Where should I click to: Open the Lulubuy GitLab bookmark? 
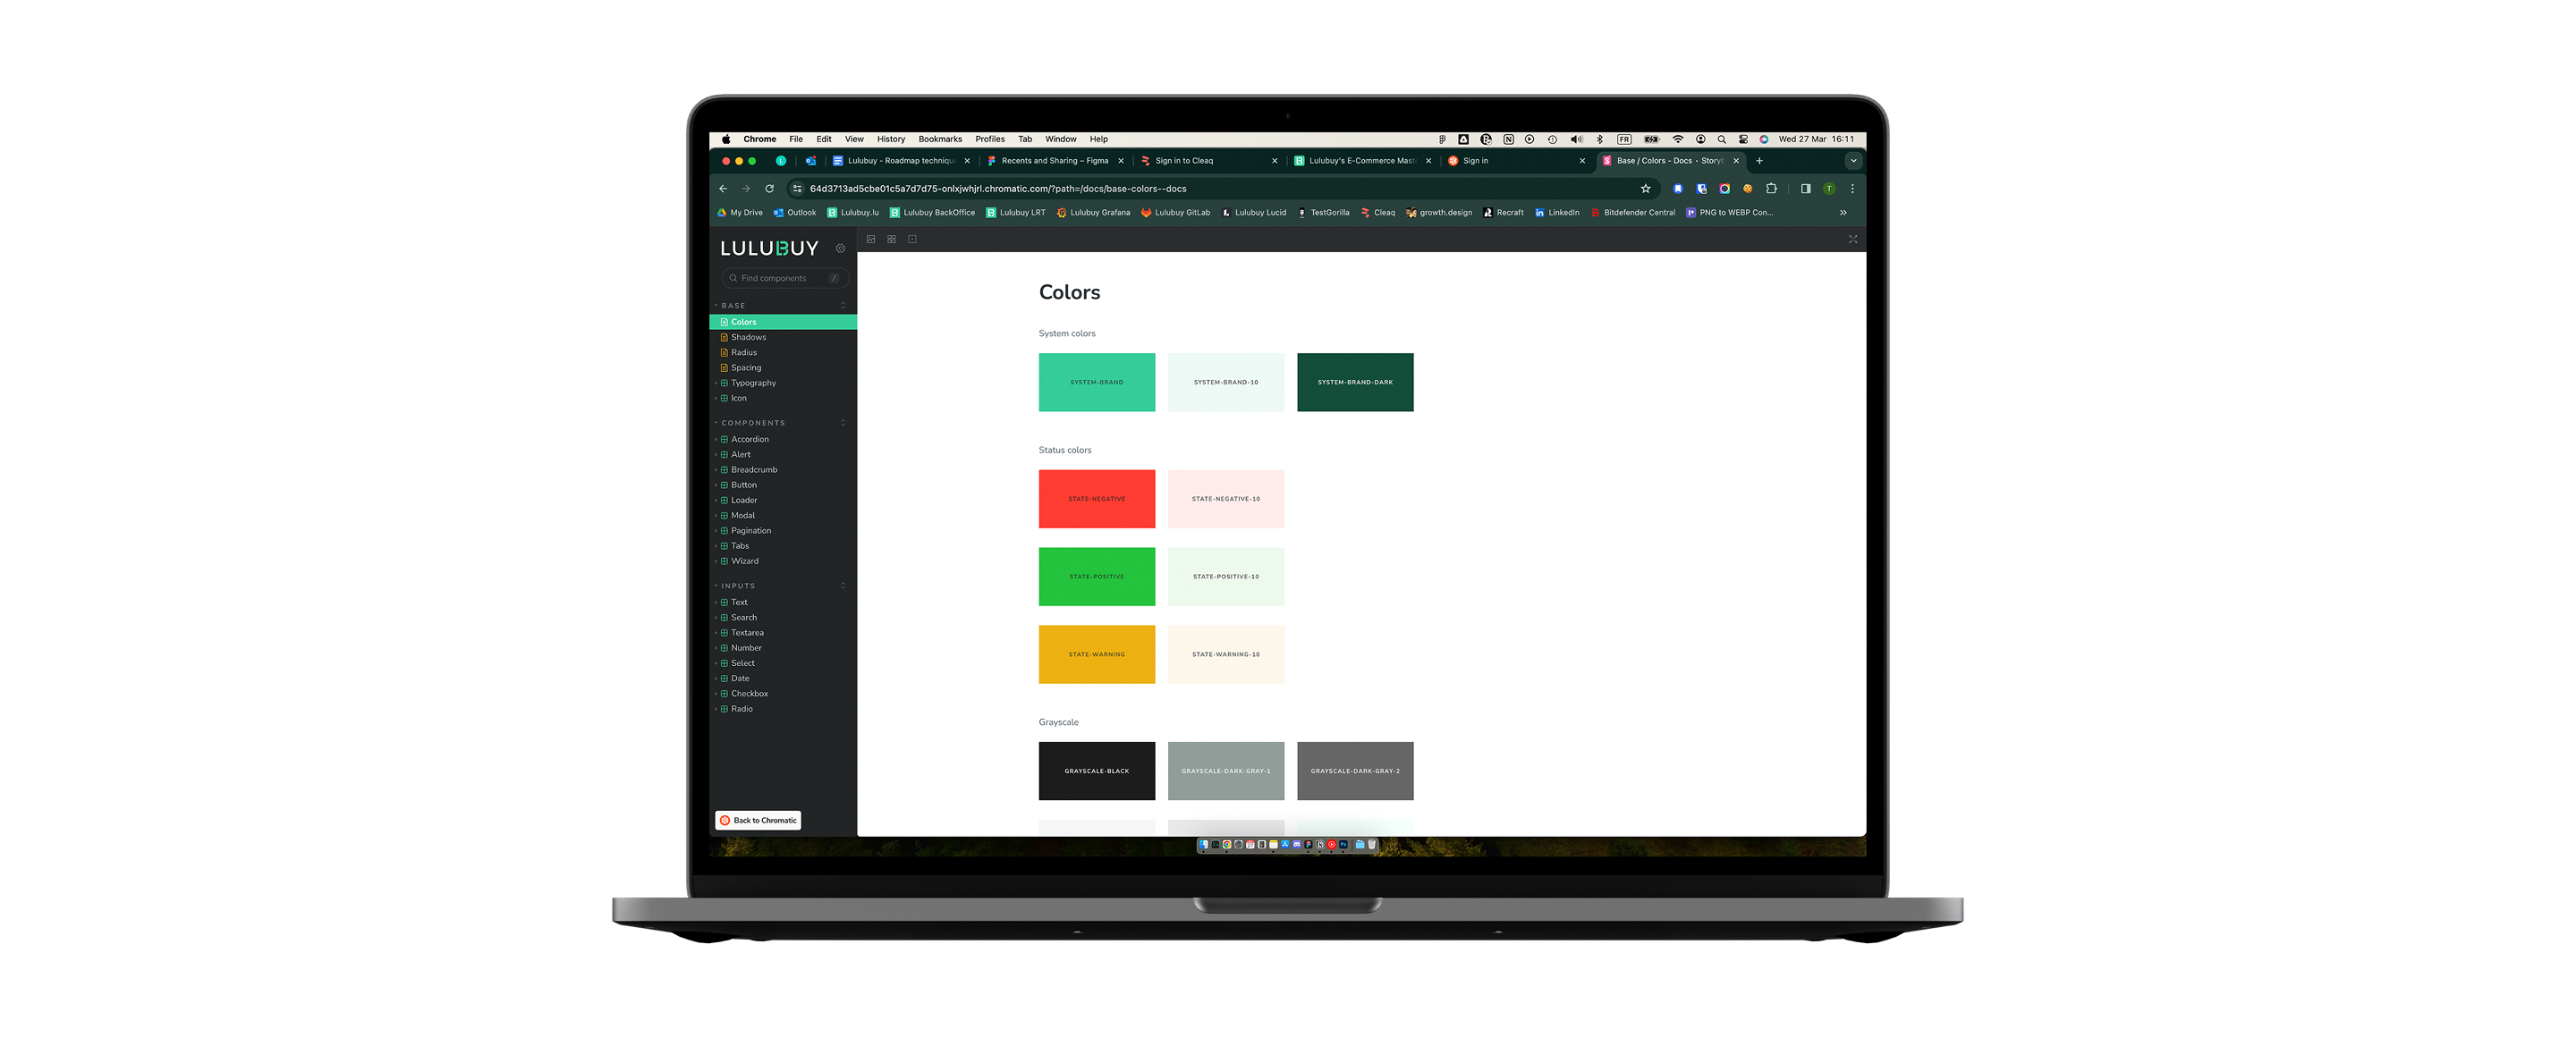tap(1176, 213)
